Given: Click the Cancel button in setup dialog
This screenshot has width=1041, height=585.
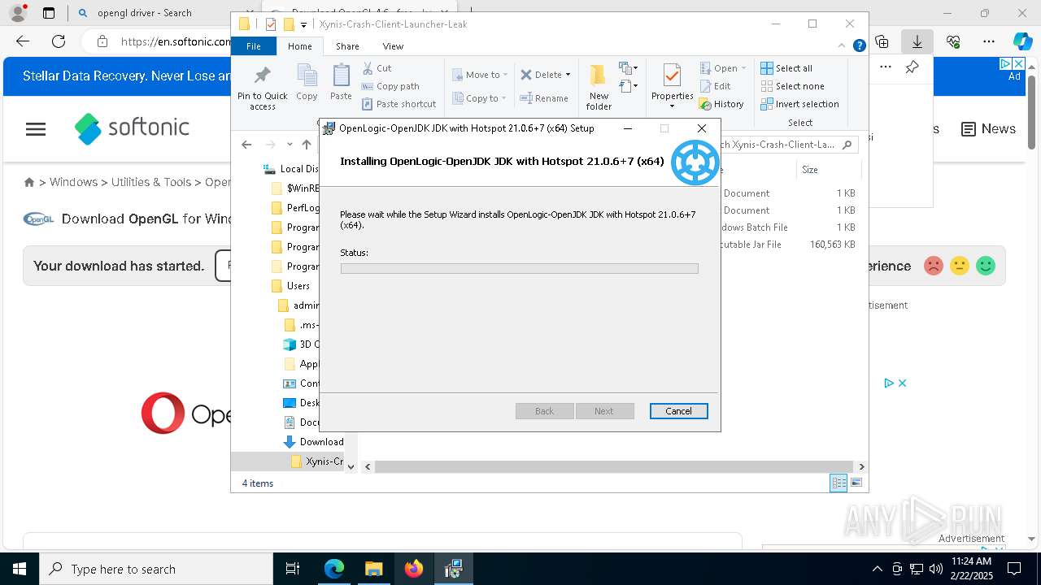Looking at the screenshot, I should tap(678, 411).
